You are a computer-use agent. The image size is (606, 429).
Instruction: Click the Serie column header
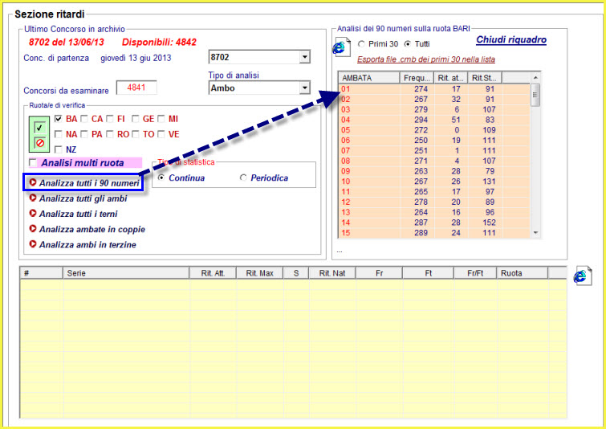[x=126, y=273]
